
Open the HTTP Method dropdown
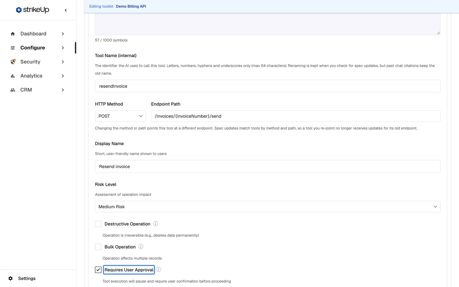(120, 116)
